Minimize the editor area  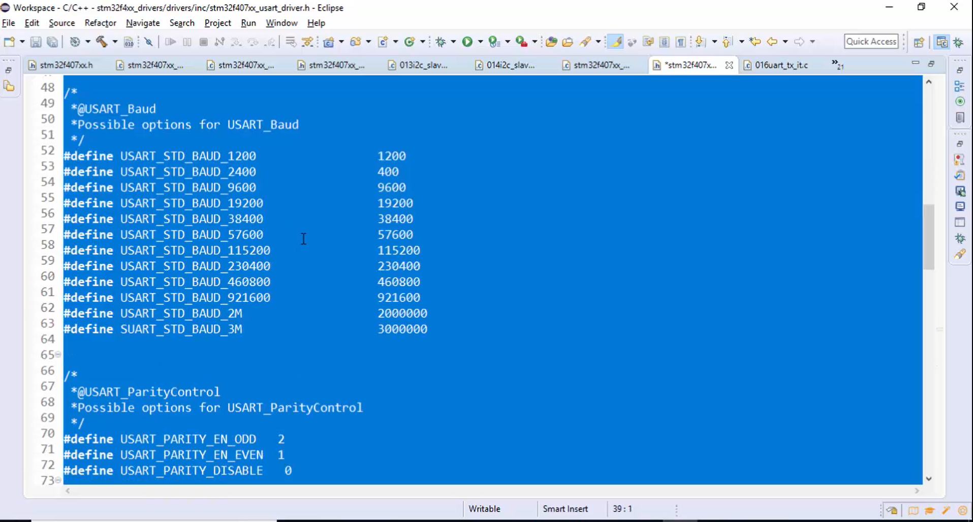(x=915, y=63)
